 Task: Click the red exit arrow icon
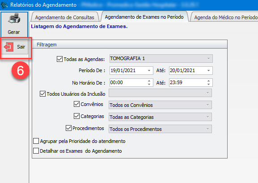tap(8, 47)
